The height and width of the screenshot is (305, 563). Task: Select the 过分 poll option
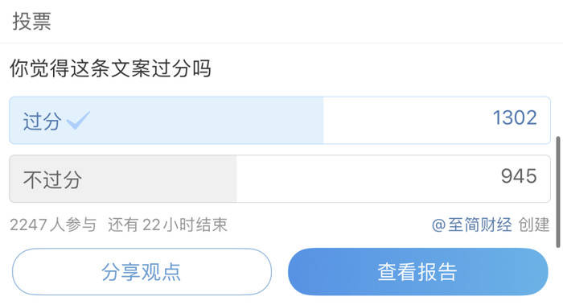(x=280, y=121)
